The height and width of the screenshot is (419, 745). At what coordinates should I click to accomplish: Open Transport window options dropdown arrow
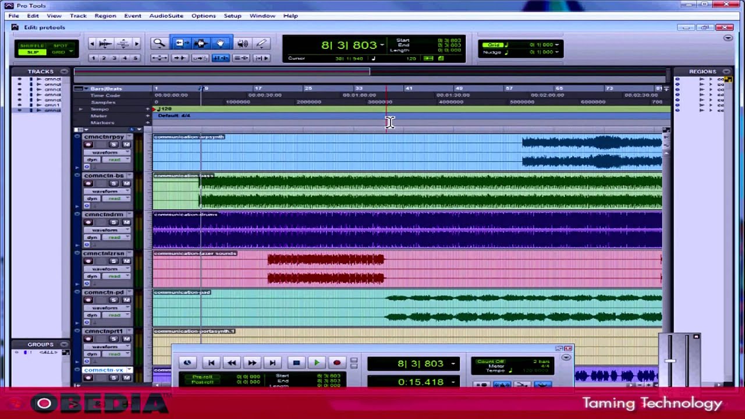(566, 357)
